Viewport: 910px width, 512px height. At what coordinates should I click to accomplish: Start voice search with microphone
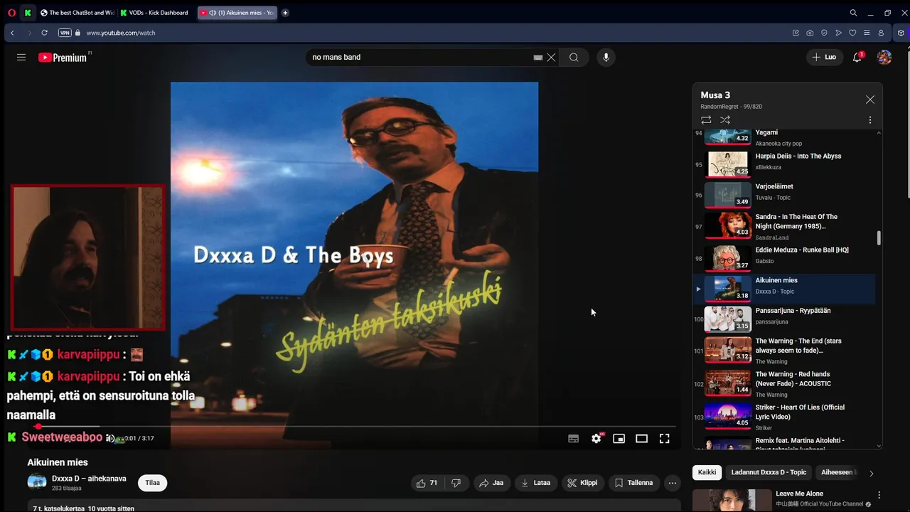coord(606,58)
